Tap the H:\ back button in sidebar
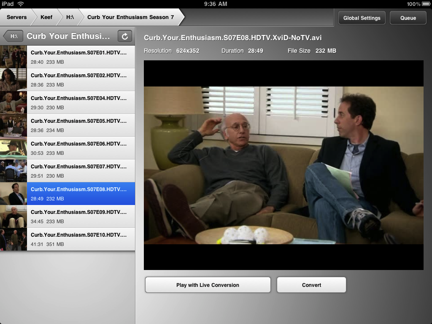 (13, 36)
